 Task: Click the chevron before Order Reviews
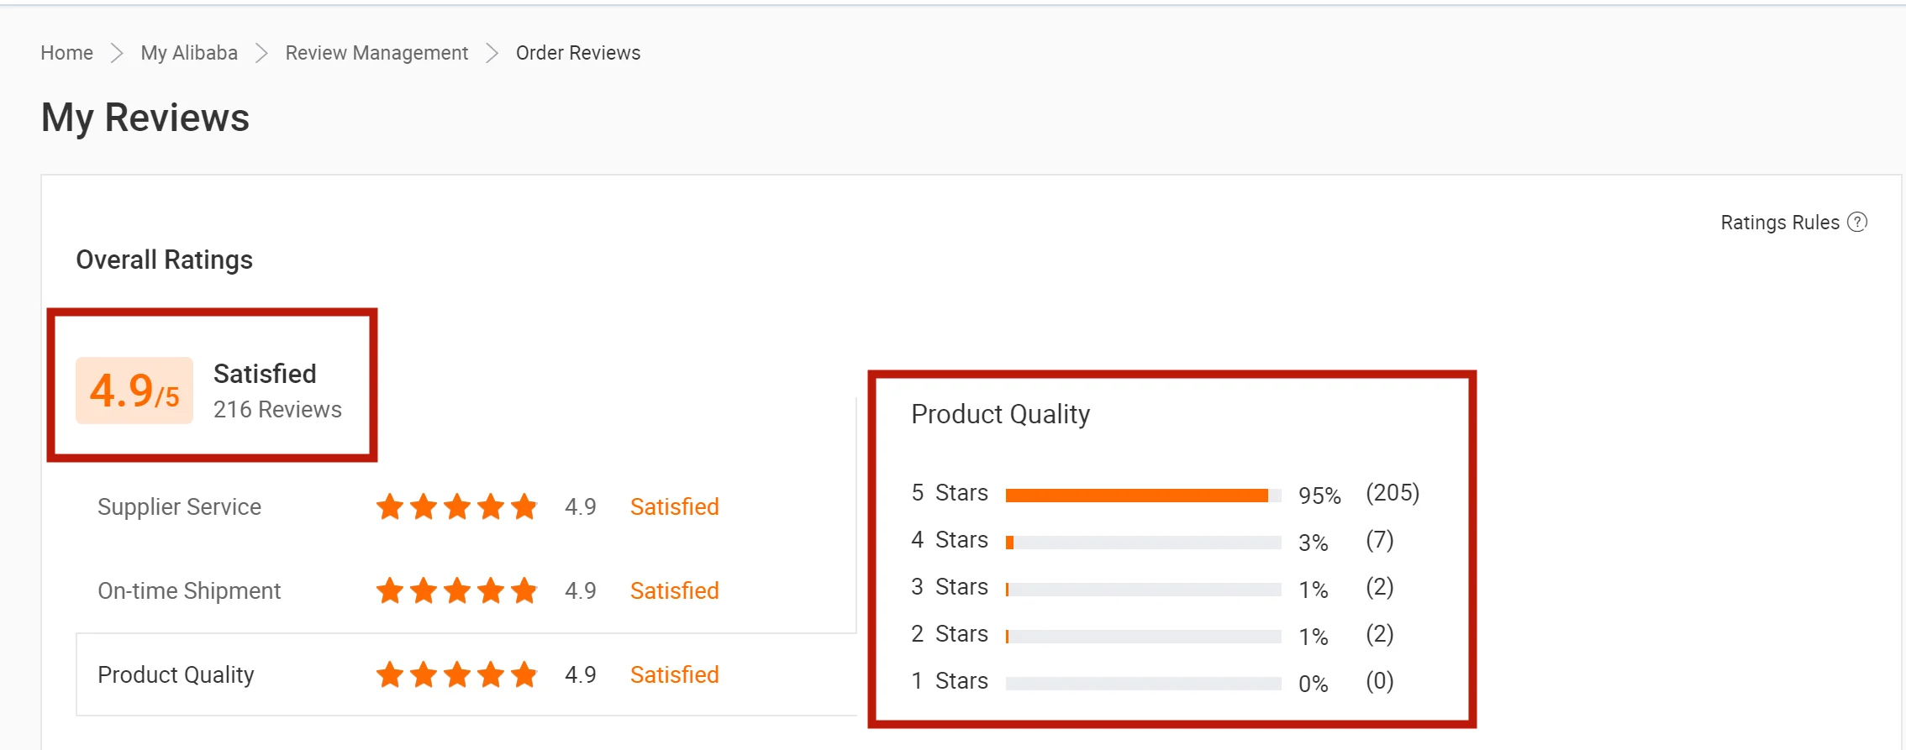click(x=492, y=53)
